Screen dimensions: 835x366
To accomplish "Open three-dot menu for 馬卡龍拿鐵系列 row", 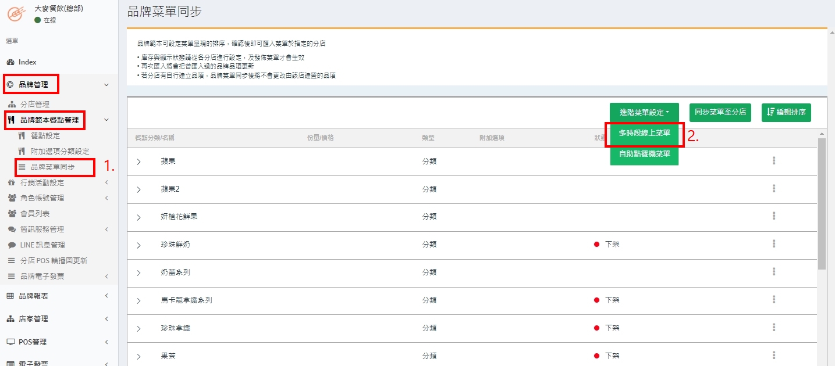I will (x=774, y=300).
